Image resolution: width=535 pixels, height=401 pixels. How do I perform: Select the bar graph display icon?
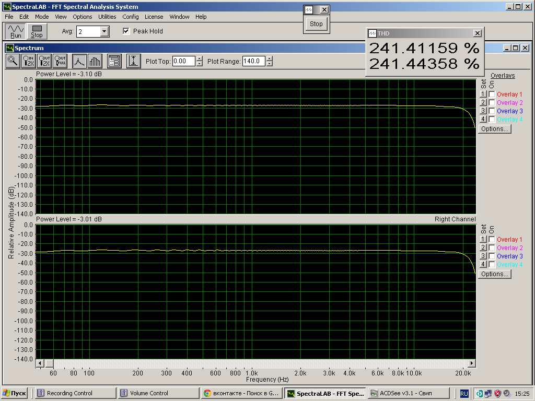pos(95,61)
